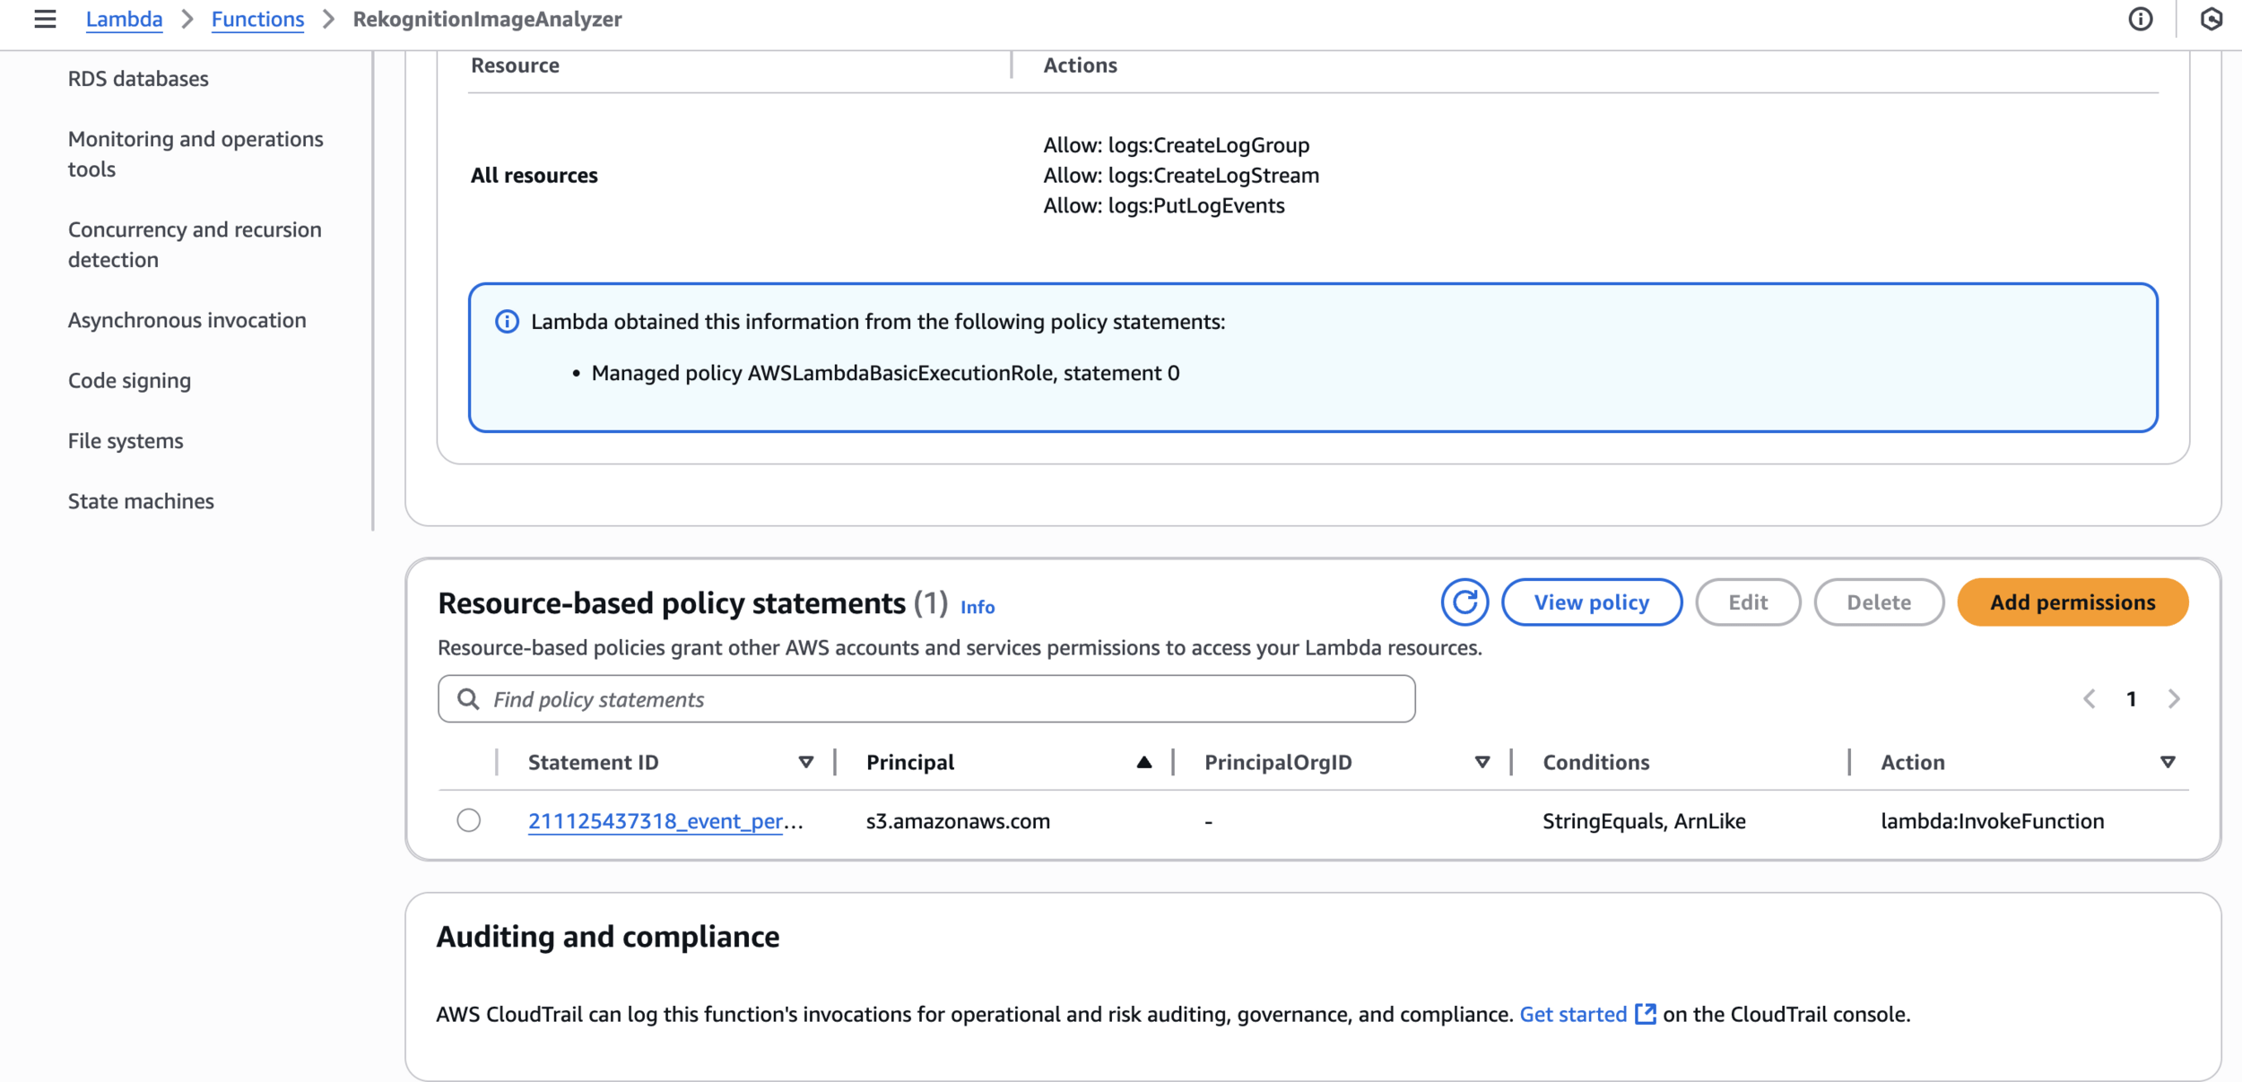
Task: Open Asynchronous invocation in sidebar
Action: pos(187,320)
